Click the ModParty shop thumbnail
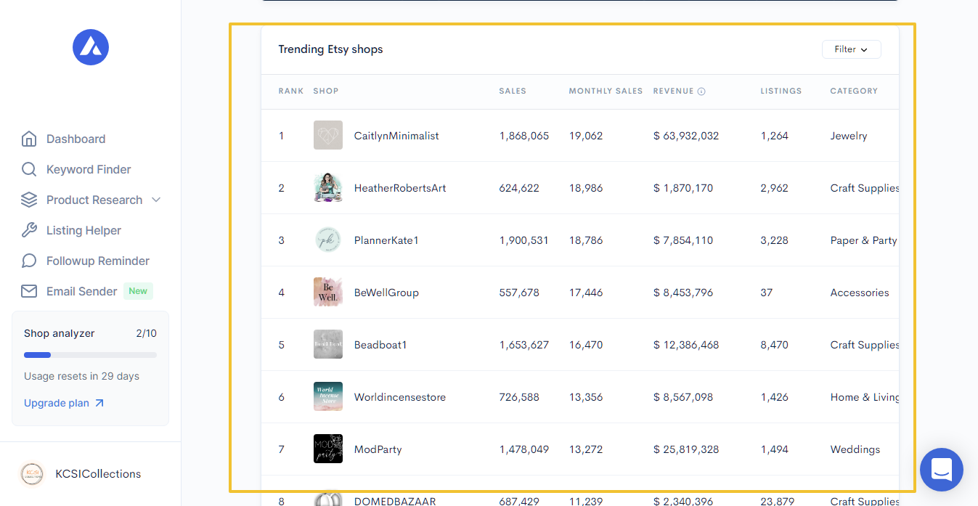Screen dimensions: 978x506 pos(328,449)
